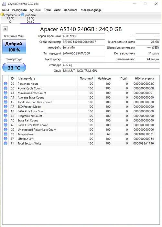Click status orb for SATA PHY Error Count
Screen dimensions: 162x227
pyautogui.click(x=5, y=111)
